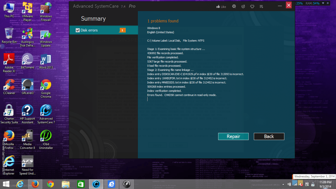Open HP Support Assistant shortcut
The height and width of the screenshot is (189, 336).
(x=27, y=114)
